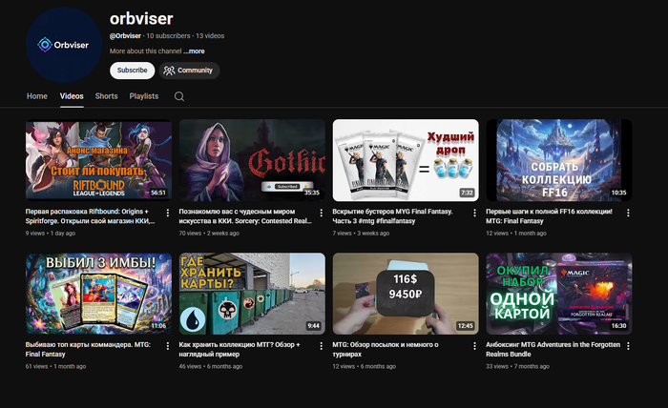The image size is (668, 408).
Task: Click the 7:32 duration badge
Action: [x=467, y=193]
